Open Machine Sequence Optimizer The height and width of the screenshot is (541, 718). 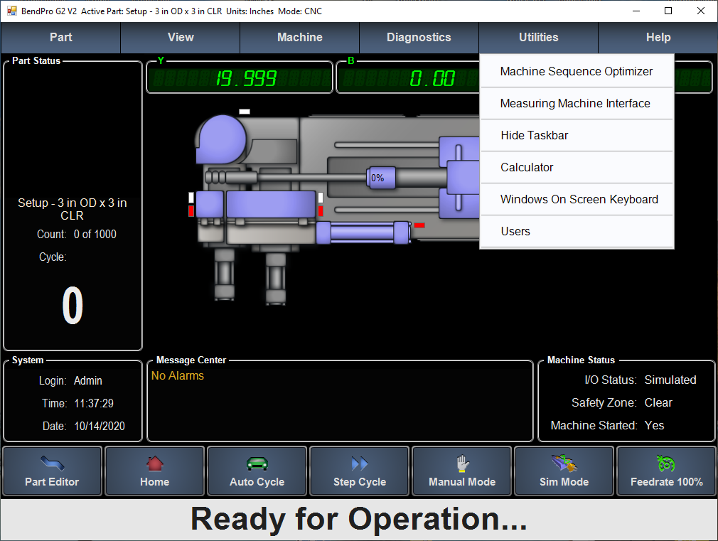[x=576, y=71]
